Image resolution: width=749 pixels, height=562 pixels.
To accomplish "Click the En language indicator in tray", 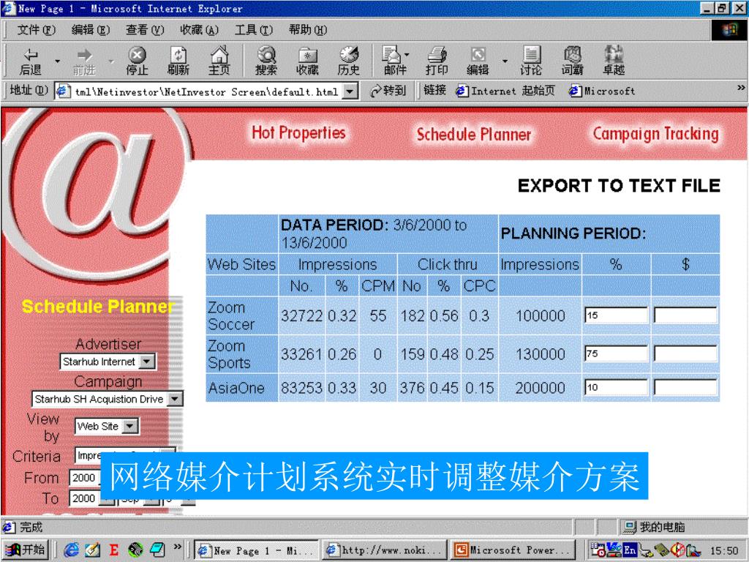I will 630,550.
